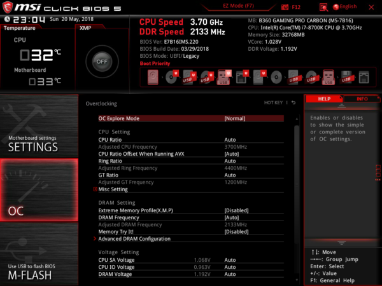Click the 1.068V CPU SA Voltage reading

click(202, 260)
